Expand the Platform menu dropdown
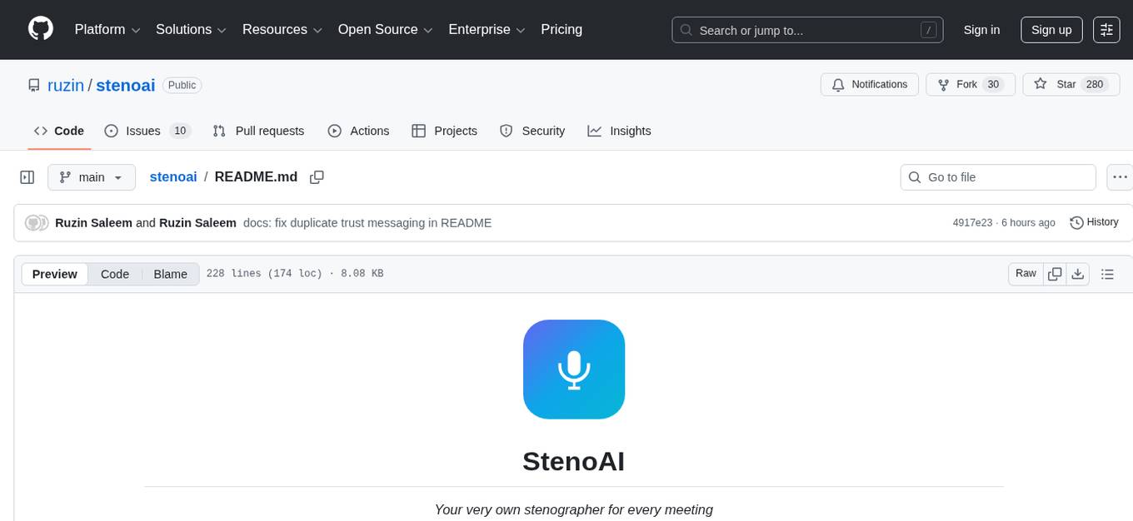The height and width of the screenshot is (521, 1133). coord(106,29)
